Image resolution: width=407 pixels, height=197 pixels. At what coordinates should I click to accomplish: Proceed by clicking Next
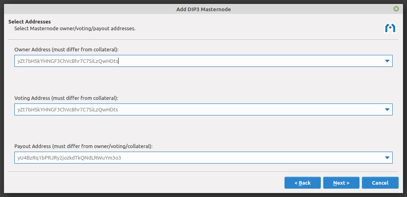[x=341, y=183]
